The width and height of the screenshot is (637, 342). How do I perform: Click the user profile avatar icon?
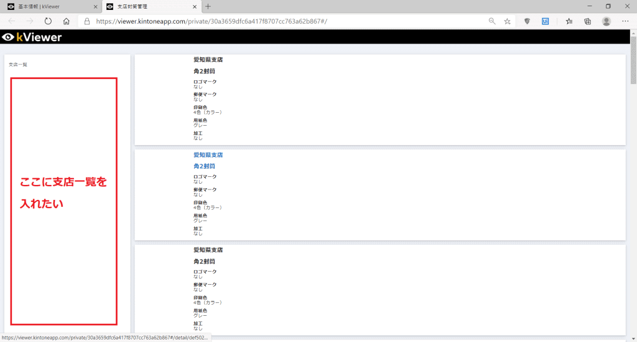click(606, 21)
